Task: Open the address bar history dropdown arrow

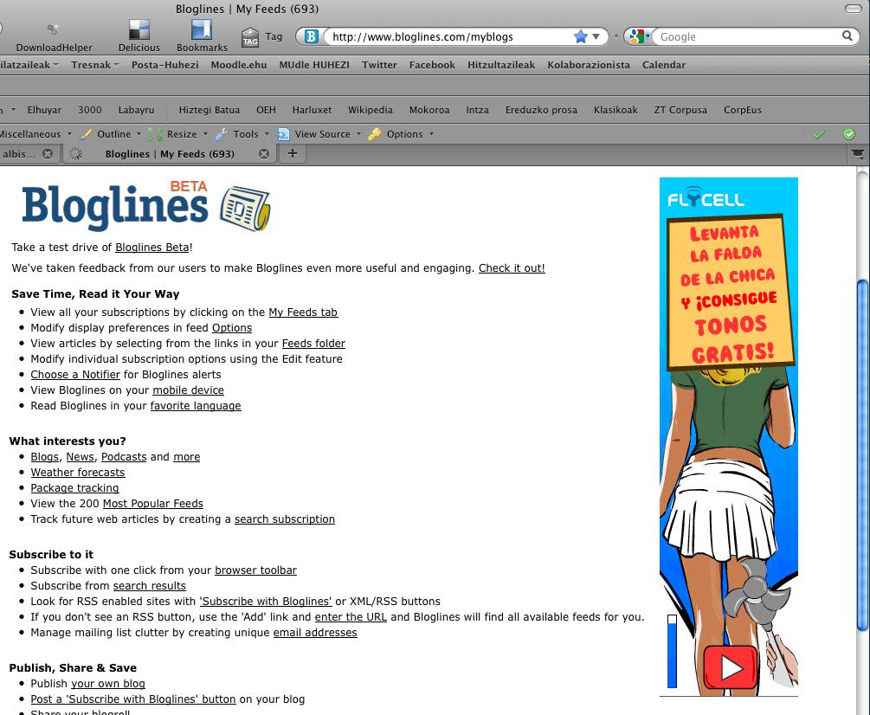Action: [x=596, y=36]
